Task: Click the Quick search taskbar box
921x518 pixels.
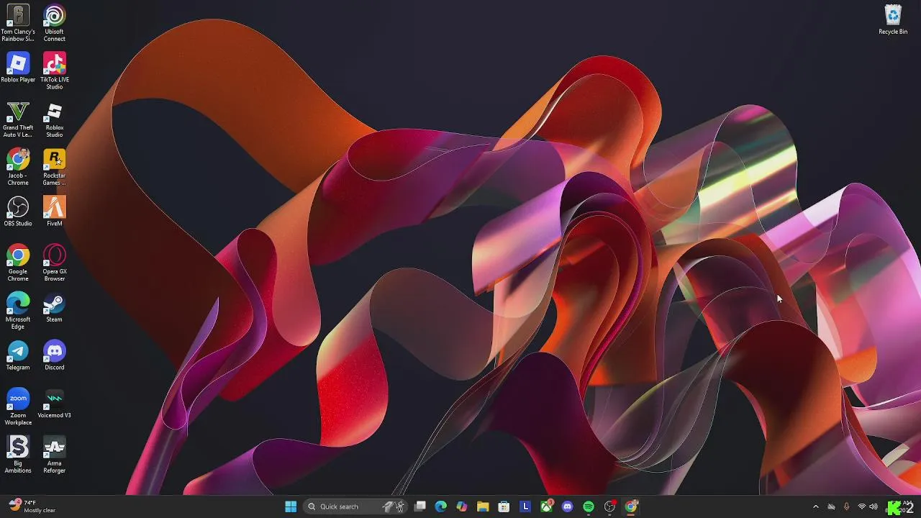Action: point(355,506)
